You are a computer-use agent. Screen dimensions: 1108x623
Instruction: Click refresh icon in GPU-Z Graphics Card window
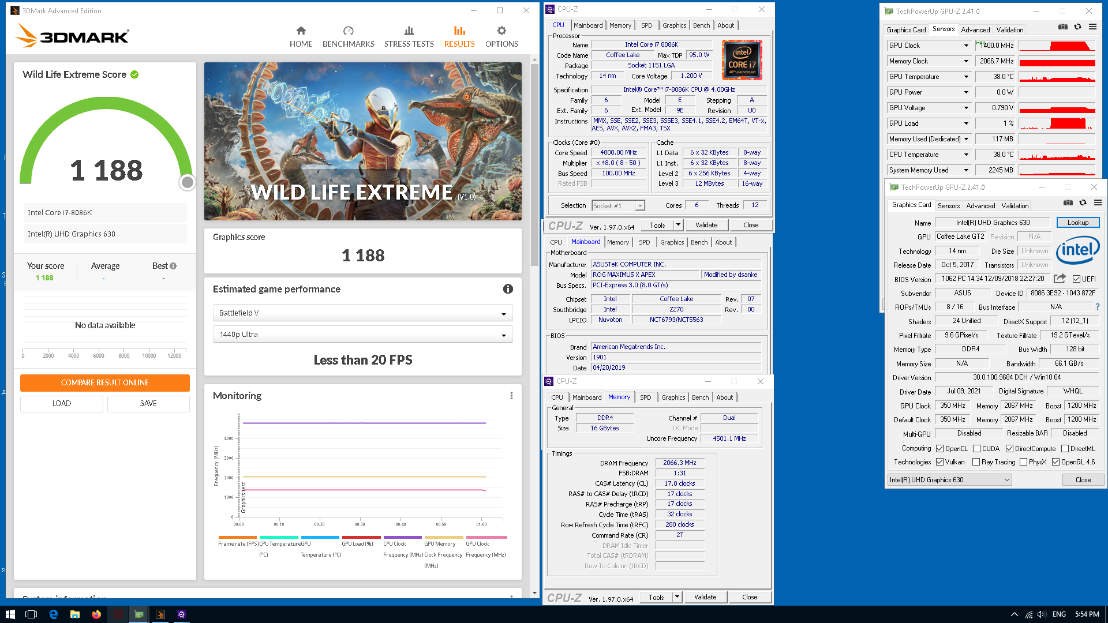click(x=1083, y=203)
